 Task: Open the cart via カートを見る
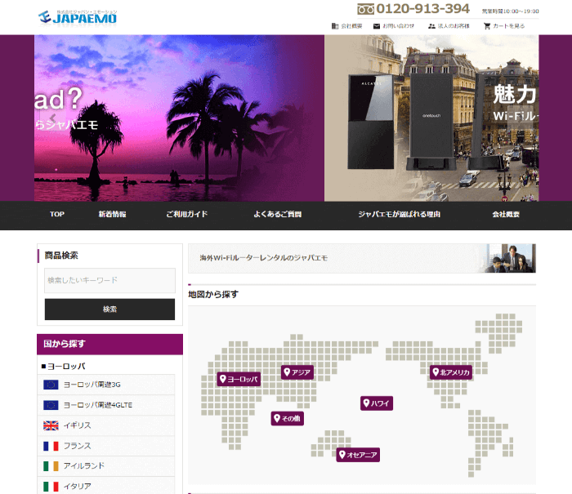(503, 26)
